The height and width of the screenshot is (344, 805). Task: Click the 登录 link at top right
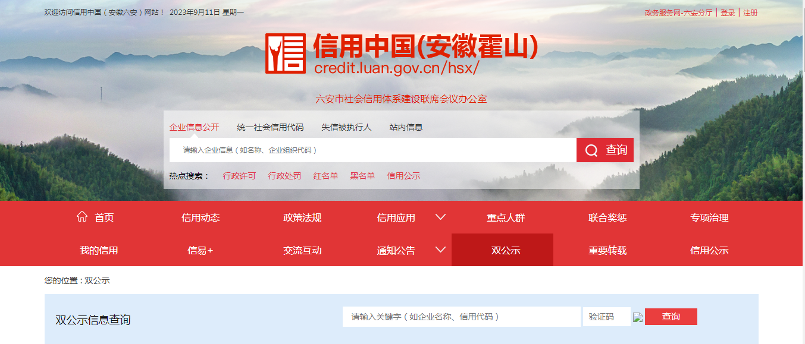click(728, 12)
